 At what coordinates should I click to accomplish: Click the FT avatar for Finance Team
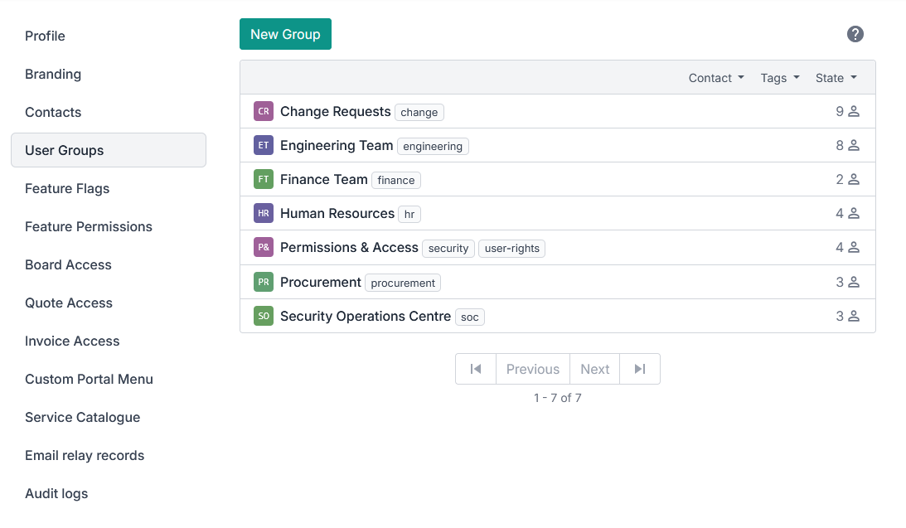coord(263,179)
